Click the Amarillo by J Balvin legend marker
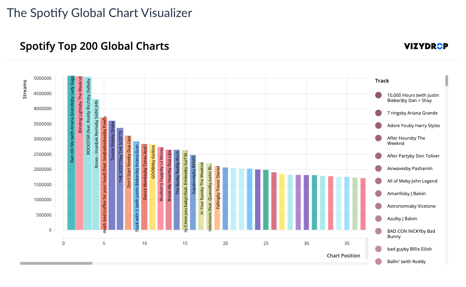The height and width of the screenshot is (287, 466). click(x=378, y=193)
